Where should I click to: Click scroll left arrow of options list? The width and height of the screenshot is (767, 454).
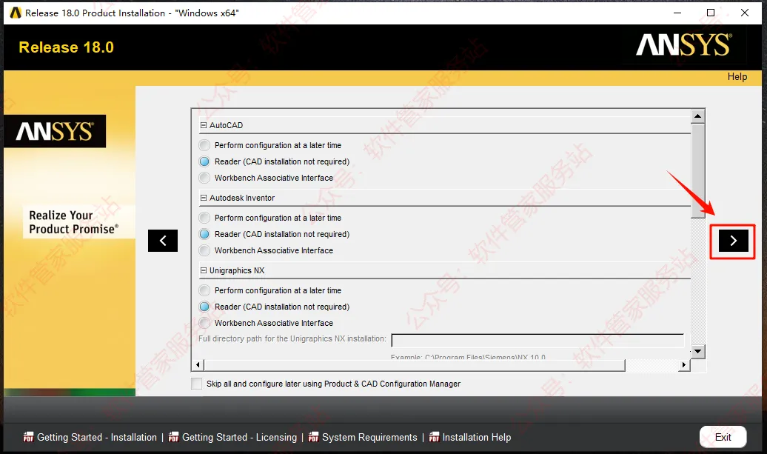click(198, 365)
